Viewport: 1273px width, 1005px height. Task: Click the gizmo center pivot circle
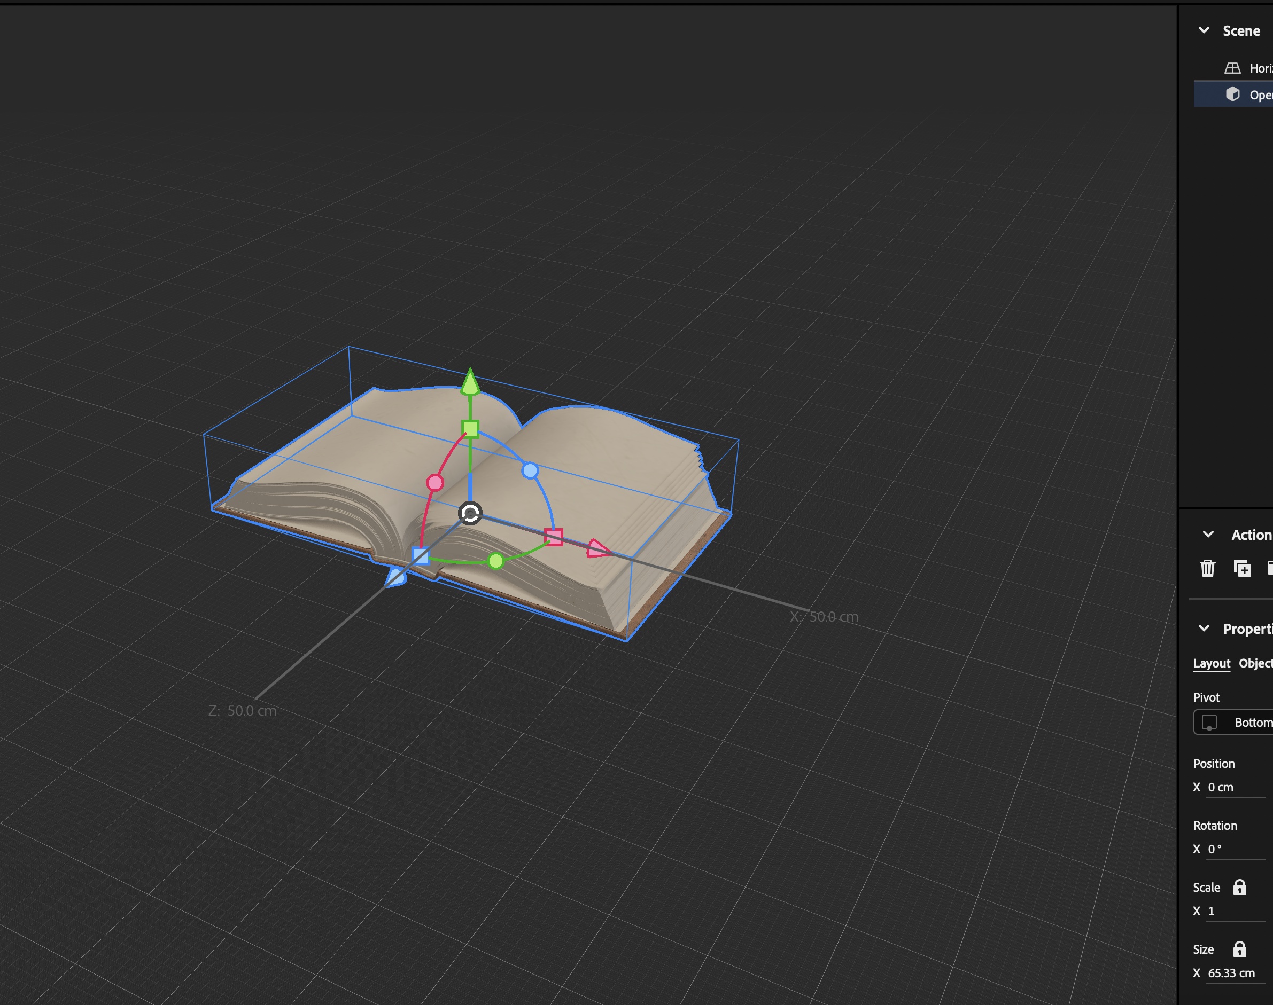pos(470,513)
